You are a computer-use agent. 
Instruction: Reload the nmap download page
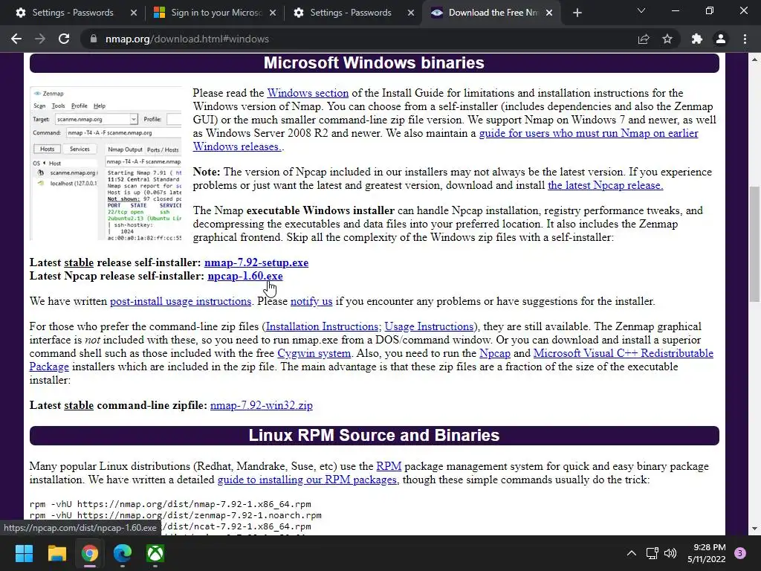[x=64, y=39]
